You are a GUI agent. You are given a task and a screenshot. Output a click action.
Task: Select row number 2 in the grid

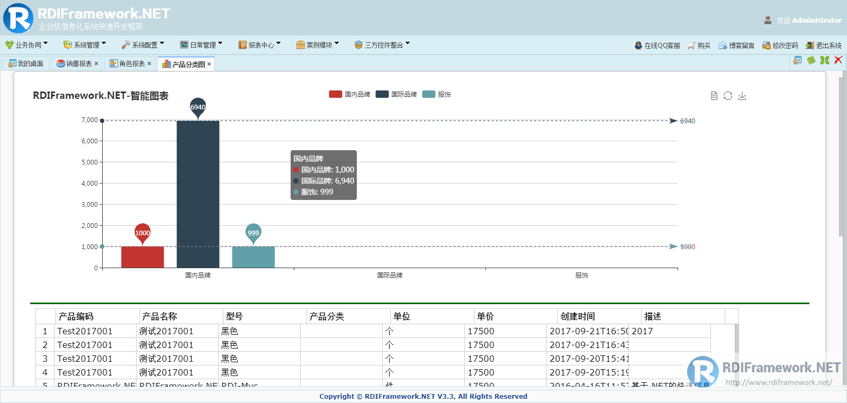point(45,345)
